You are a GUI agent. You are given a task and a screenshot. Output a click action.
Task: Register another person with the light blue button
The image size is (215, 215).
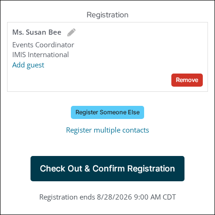[x=107, y=112]
